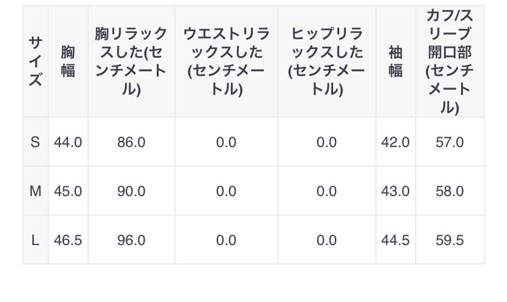Click the M size row label
Image resolution: width=507 pixels, height=302 pixels.
36,191
